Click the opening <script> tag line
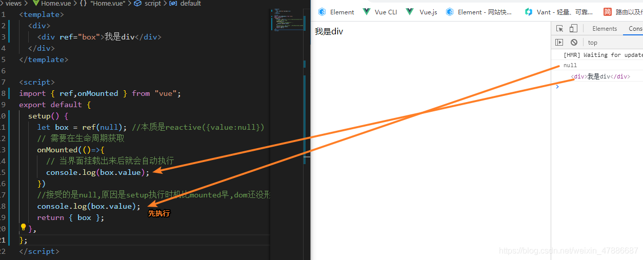Viewport: 643px width, 260px height. tap(37, 82)
